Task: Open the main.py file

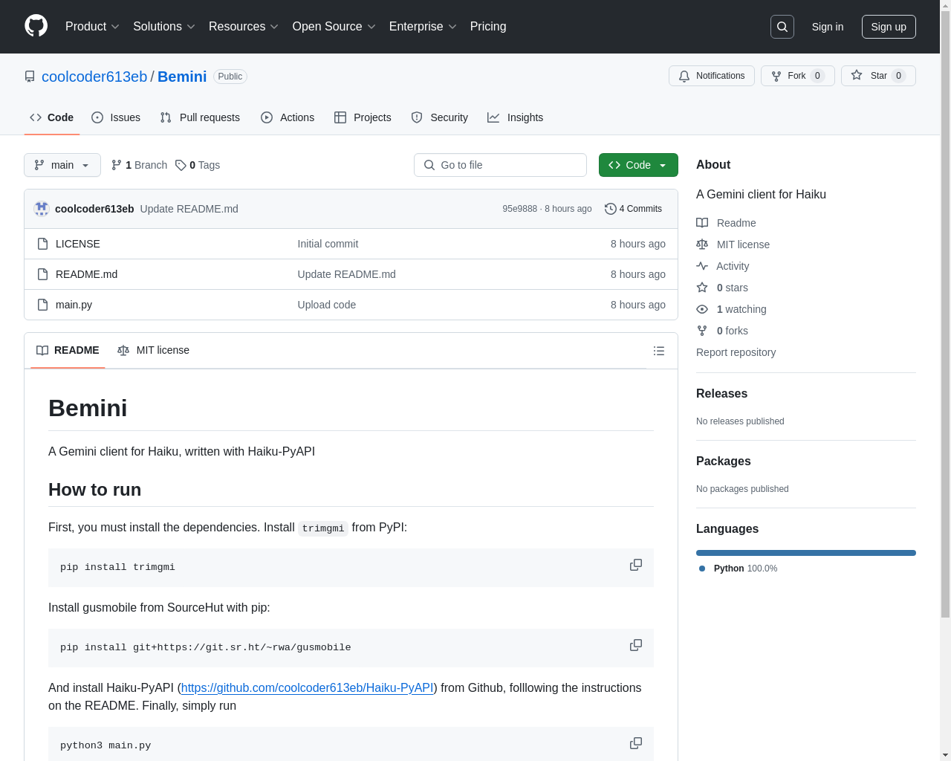Action: pos(74,305)
